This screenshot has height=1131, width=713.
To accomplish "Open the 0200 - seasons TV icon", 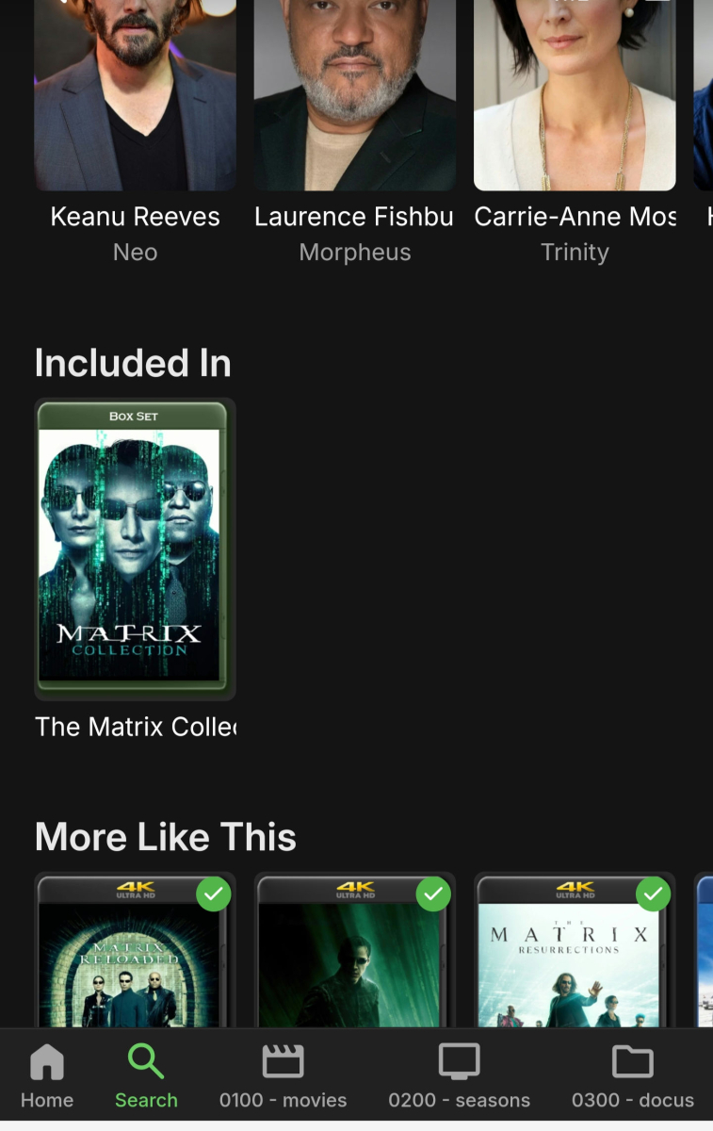I will (x=460, y=1062).
